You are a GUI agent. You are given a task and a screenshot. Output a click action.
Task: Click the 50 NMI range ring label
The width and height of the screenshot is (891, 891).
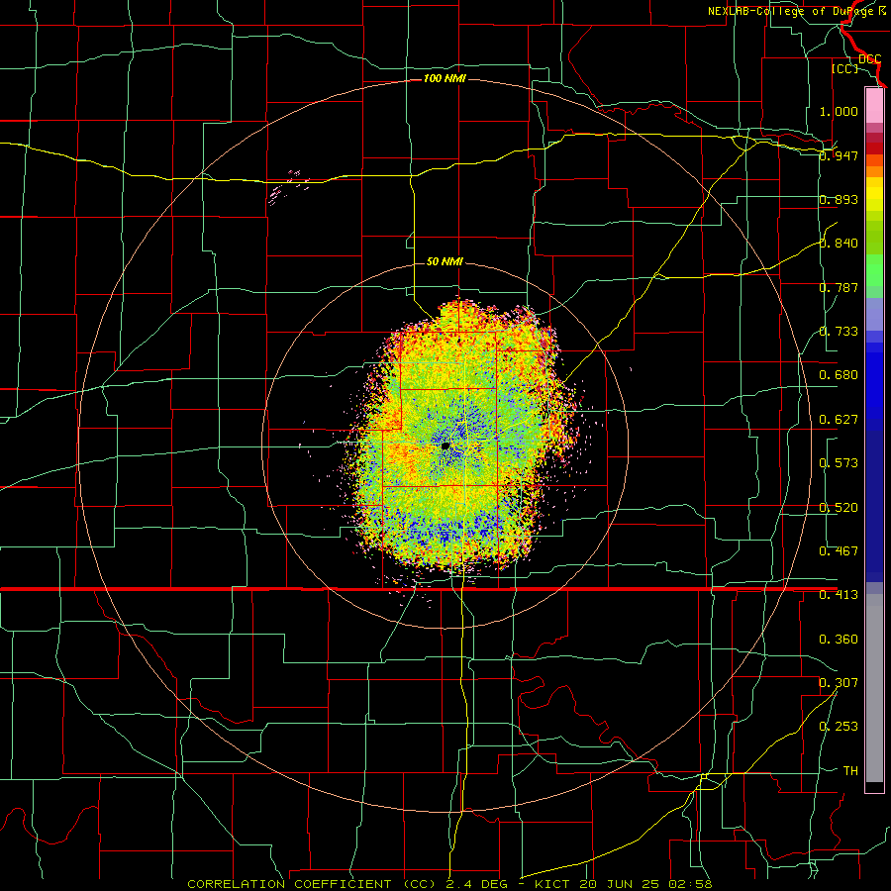(445, 261)
